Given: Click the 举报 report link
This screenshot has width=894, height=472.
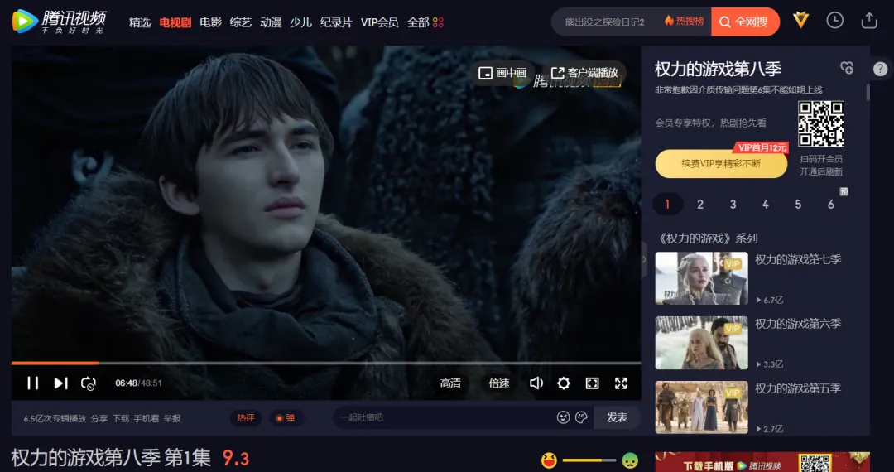Looking at the screenshot, I should click(x=172, y=418).
